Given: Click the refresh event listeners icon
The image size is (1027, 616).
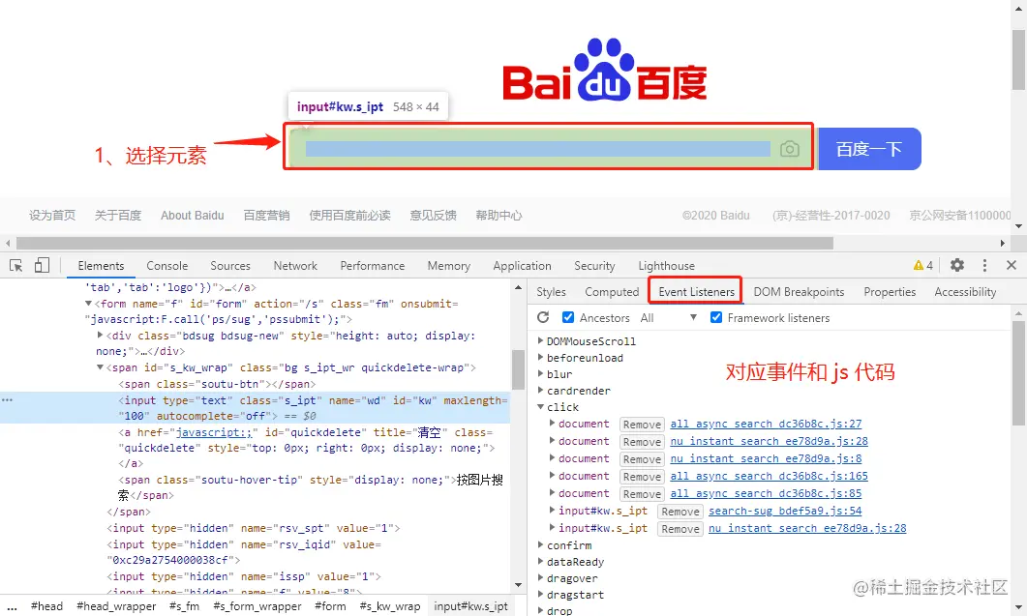Looking at the screenshot, I should tap(543, 317).
